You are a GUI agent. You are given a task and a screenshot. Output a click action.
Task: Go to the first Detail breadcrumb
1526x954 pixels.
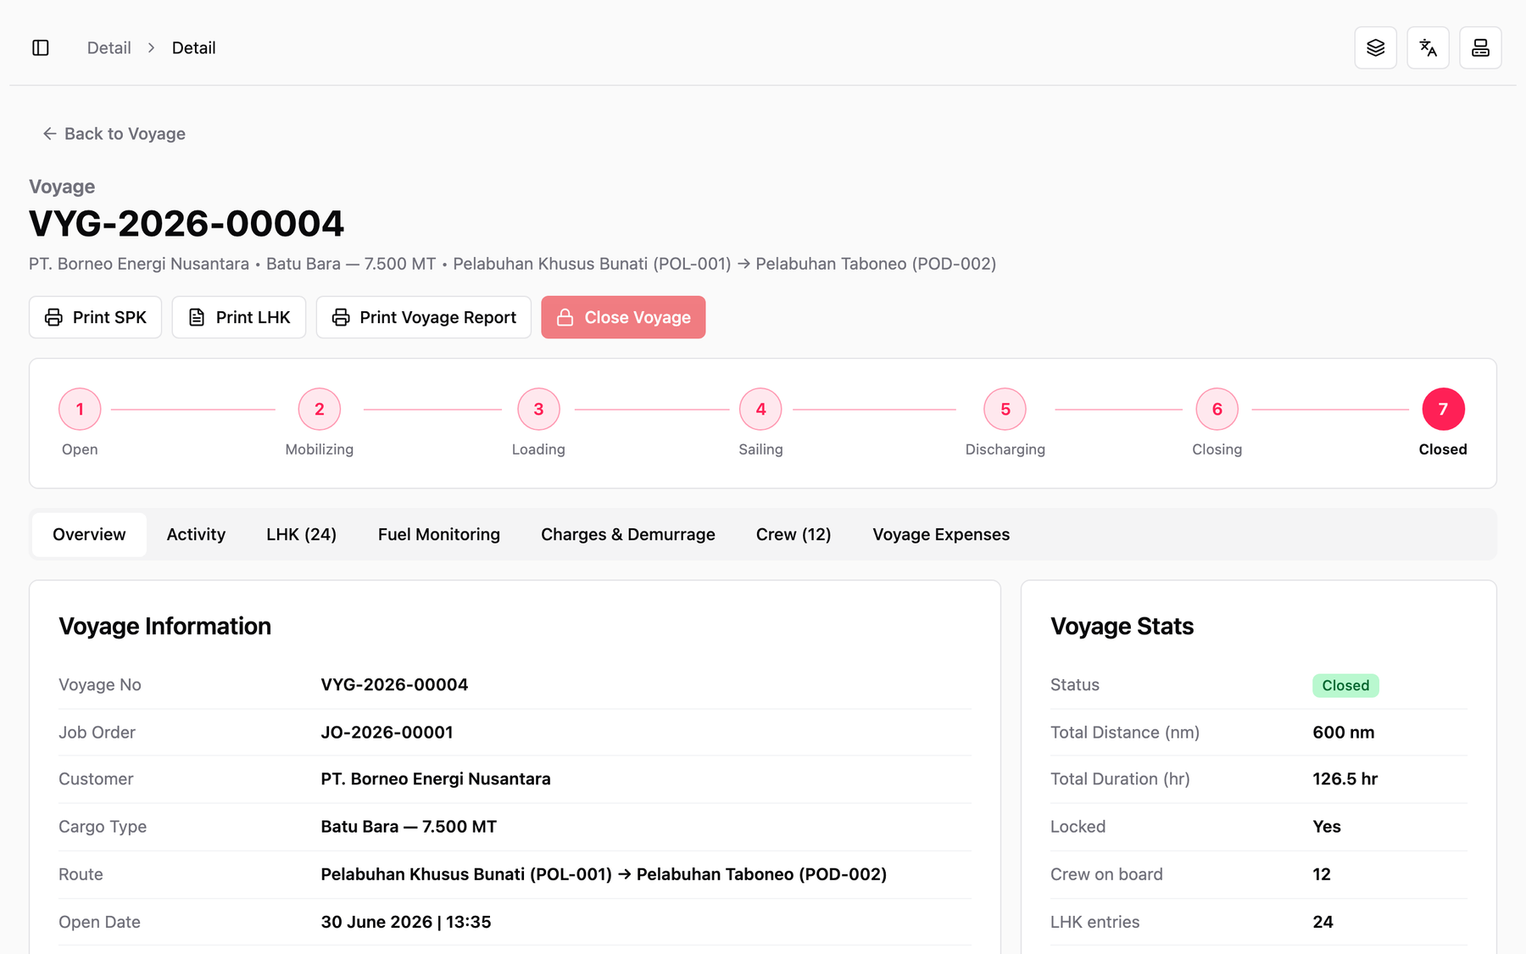(109, 47)
